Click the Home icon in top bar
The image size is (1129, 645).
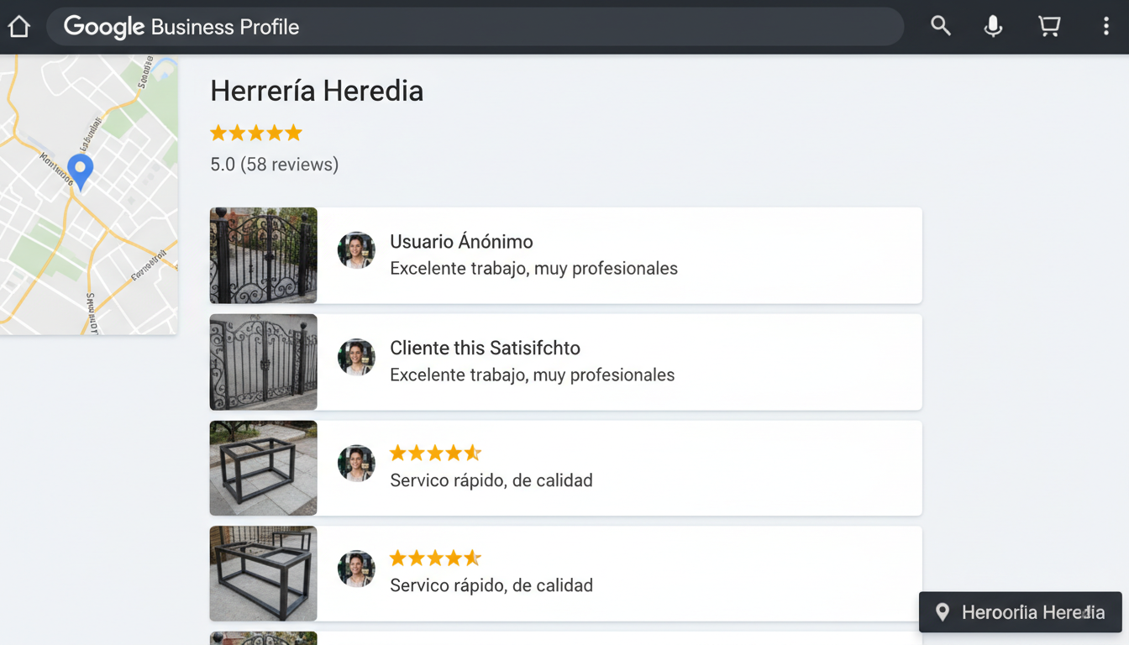click(18, 27)
